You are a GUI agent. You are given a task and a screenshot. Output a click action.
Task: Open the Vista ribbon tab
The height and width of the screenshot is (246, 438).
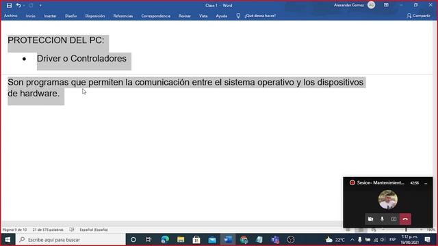pyautogui.click(x=203, y=16)
